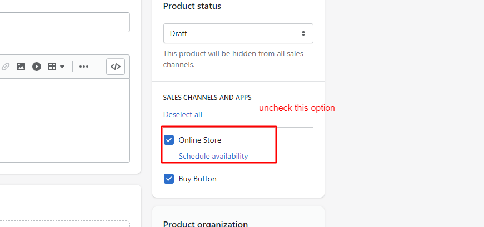Expand the table icon's dropdown arrow
This screenshot has width=484, height=227.
[x=62, y=67]
